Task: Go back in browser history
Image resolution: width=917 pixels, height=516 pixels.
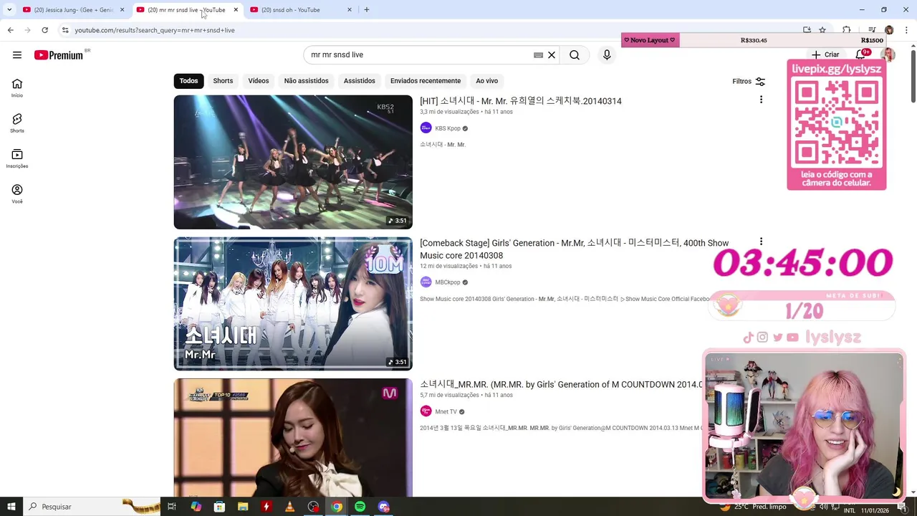Action: pos(10,30)
